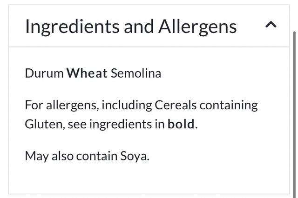Click the word "Semolina"
The height and width of the screenshot is (198, 298).
point(136,73)
